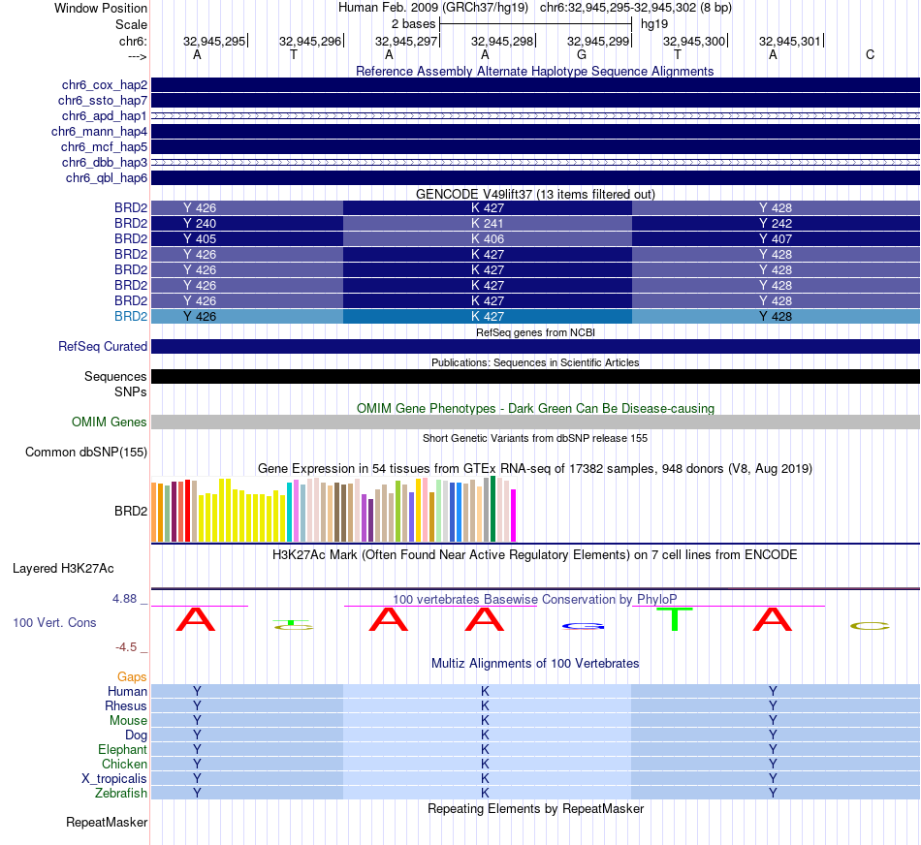Open the H3K27Ac Mark track title
Screen dimensions: 921x845
point(535,555)
